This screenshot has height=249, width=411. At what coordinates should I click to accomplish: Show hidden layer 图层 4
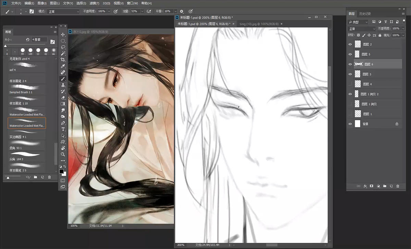pos(350,84)
